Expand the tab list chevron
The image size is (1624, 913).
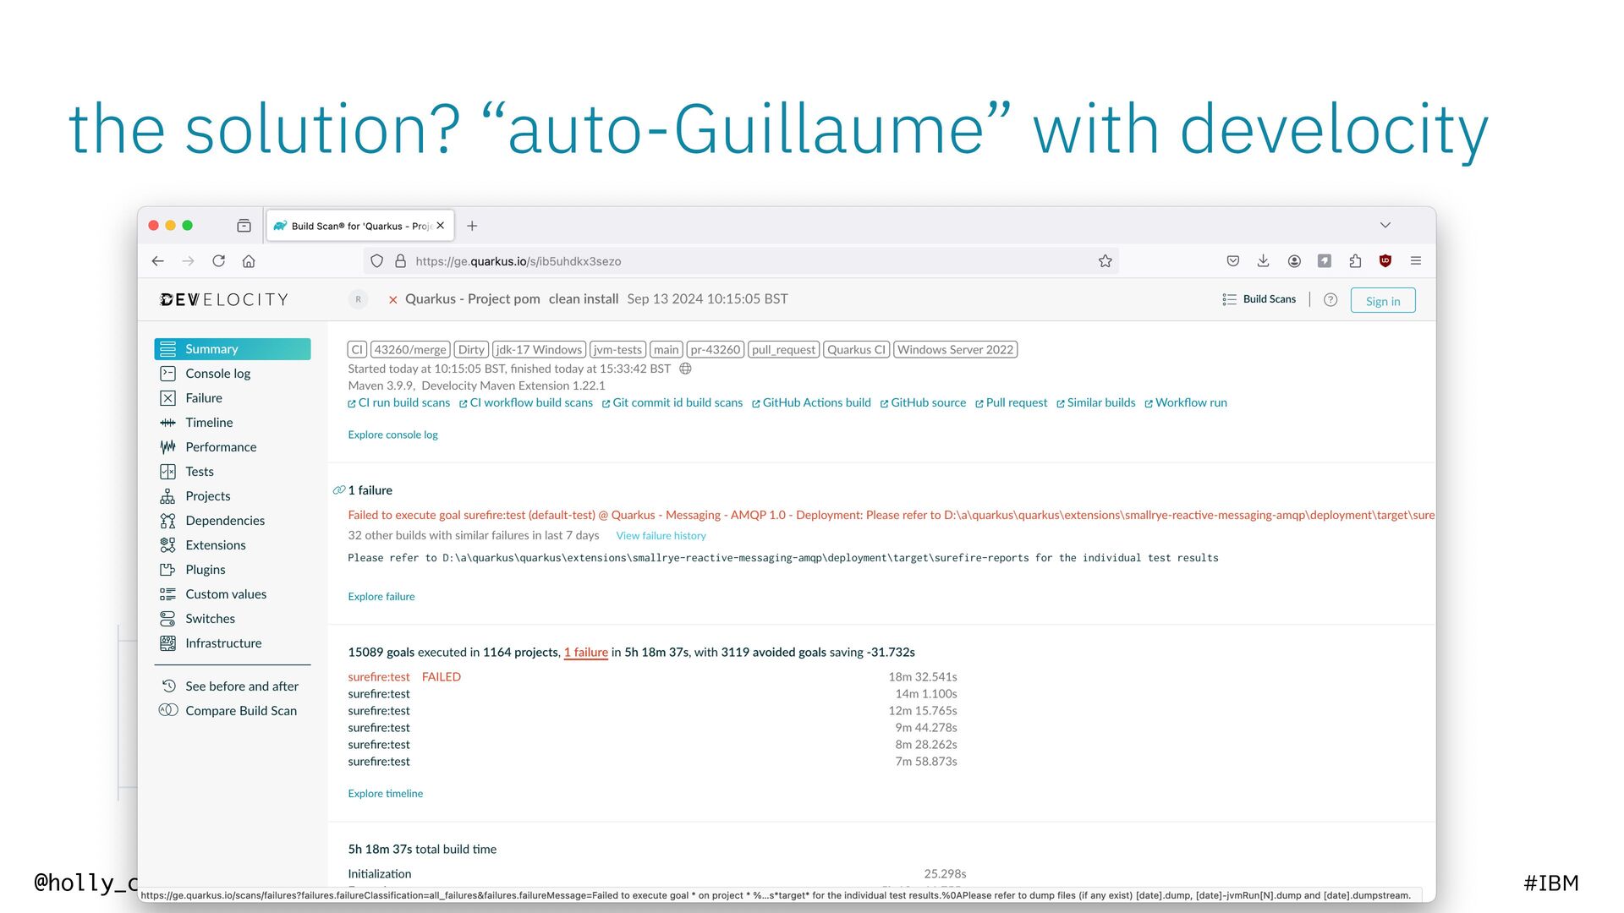(x=1385, y=226)
